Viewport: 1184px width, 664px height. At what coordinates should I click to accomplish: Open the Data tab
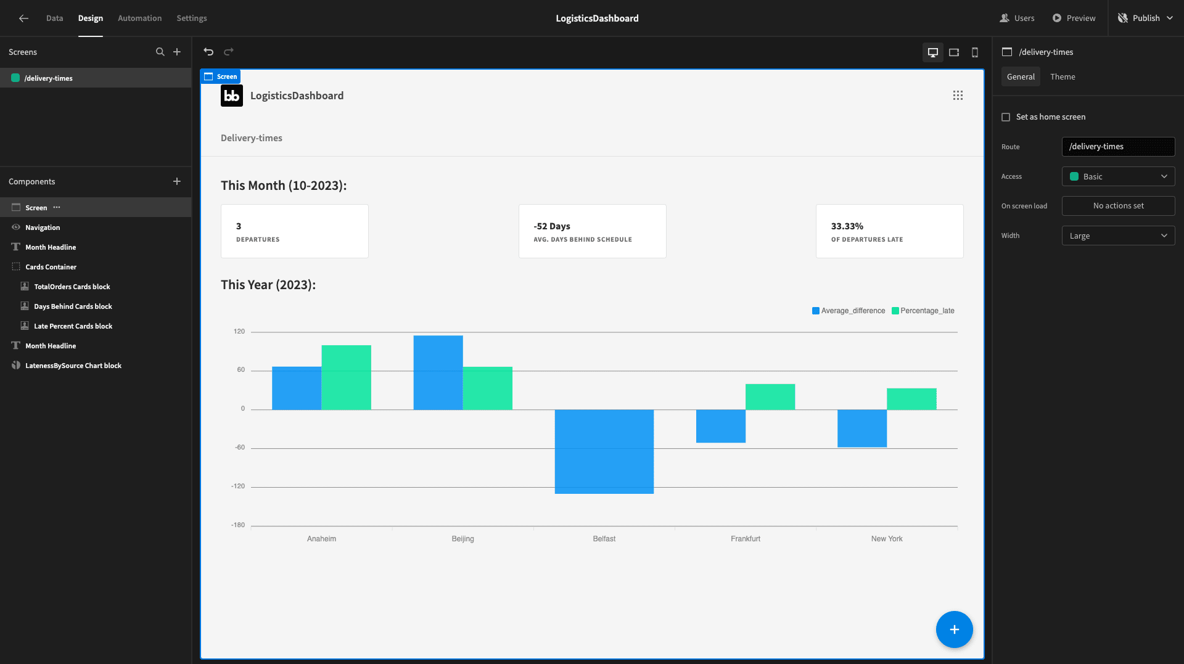coord(54,18)
